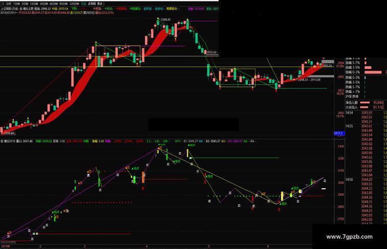Click the 跌幅 3-5% distribution row
The image size is (387, 249).
[366, 82]
